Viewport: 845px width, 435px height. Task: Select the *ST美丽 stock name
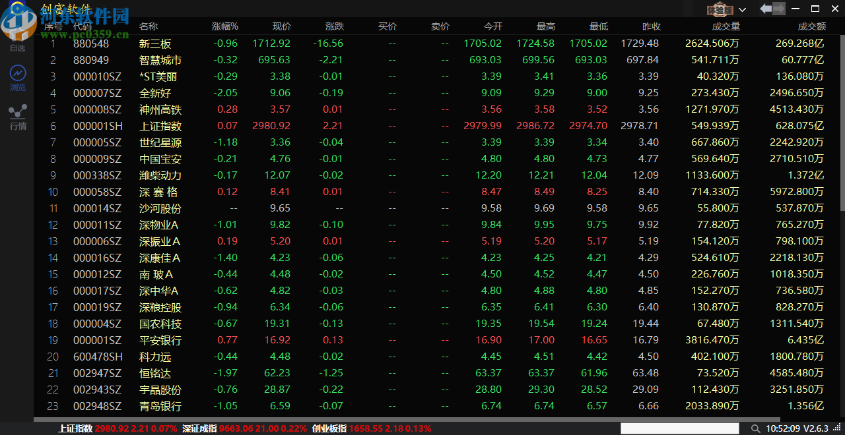(x=158, y=76)
